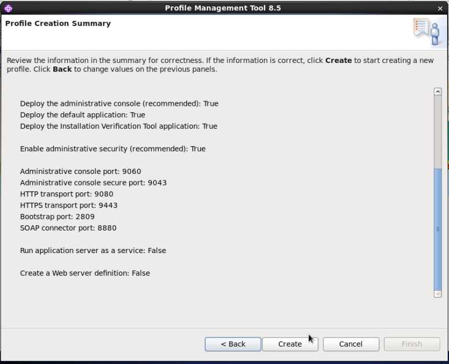Select the HTTP transport port 9080 line

(67, 194)
